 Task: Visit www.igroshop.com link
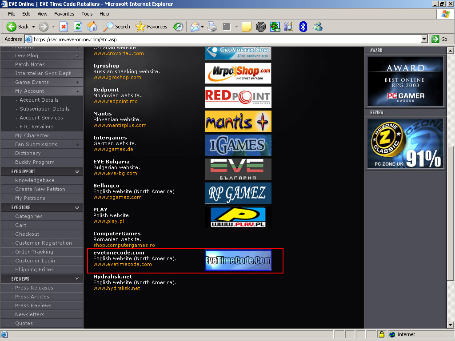(117, 77)
